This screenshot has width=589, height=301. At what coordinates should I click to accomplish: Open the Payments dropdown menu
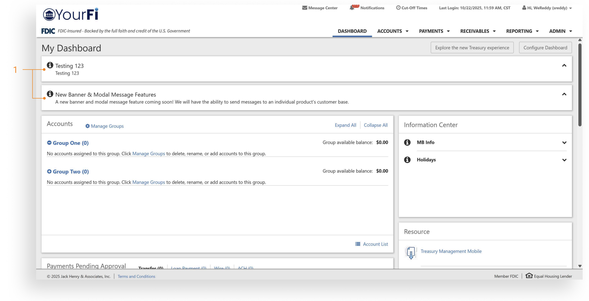[x=434, y=31]
